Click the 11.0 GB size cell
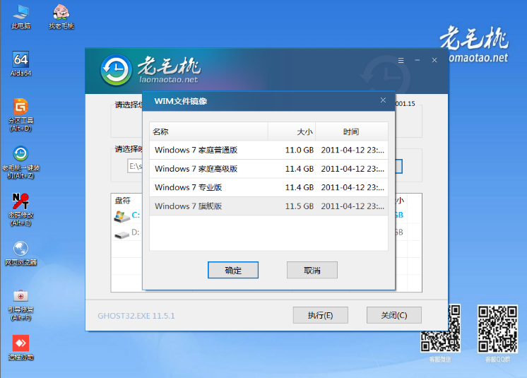Image resolution: width=527 pixels, height=378 pixels. pos(299,150)
